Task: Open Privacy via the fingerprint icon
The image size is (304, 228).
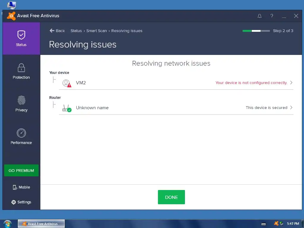Action: (x=21, y=100)
